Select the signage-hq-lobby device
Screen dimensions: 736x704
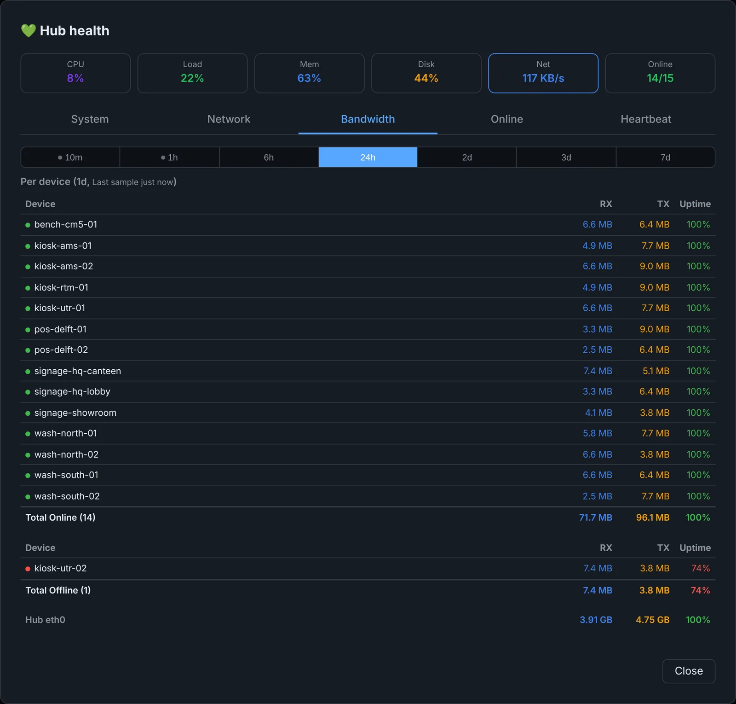(x=72, y=392)
